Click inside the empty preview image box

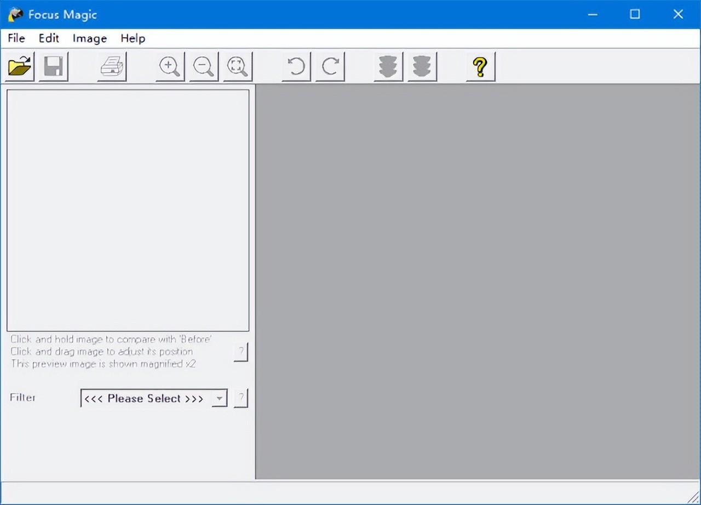pos(128,210)
